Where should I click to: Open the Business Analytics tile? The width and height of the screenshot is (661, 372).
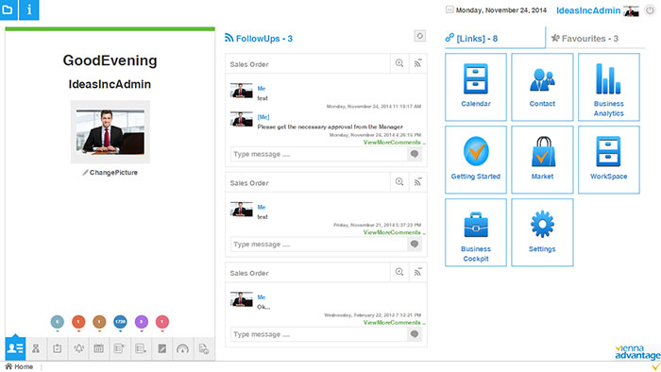(x=609, y=87)
